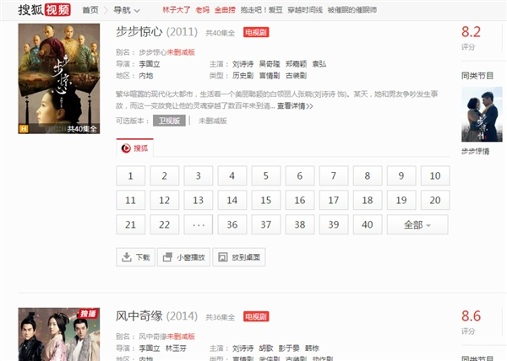Screen dimensions: 507x361
Task: Open actor 郑嘉颖 link
Action: click(297, 64)
